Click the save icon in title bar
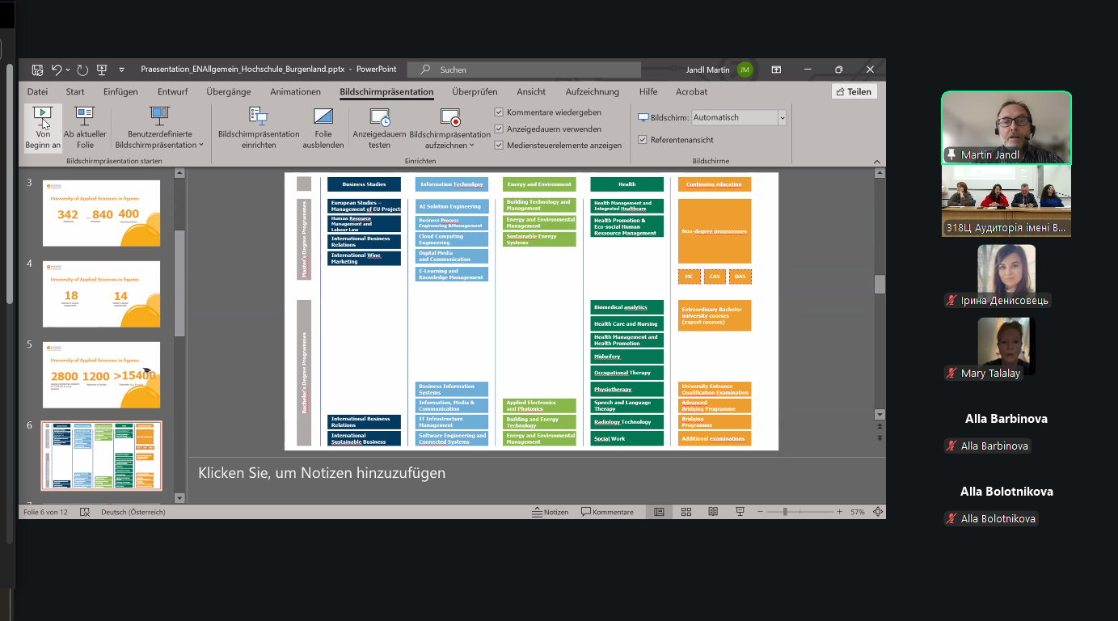 [37, 70]
